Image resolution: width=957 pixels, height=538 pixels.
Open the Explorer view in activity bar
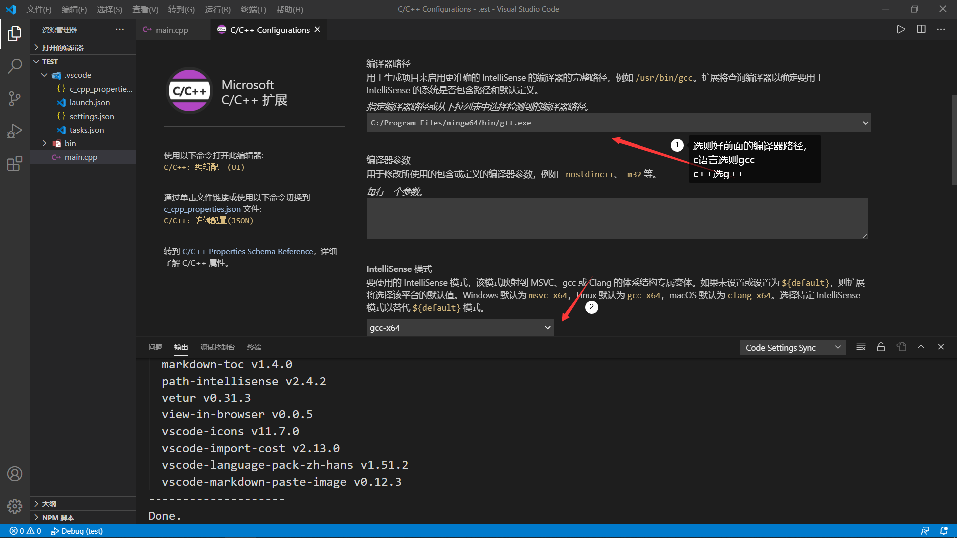point(15,34)
